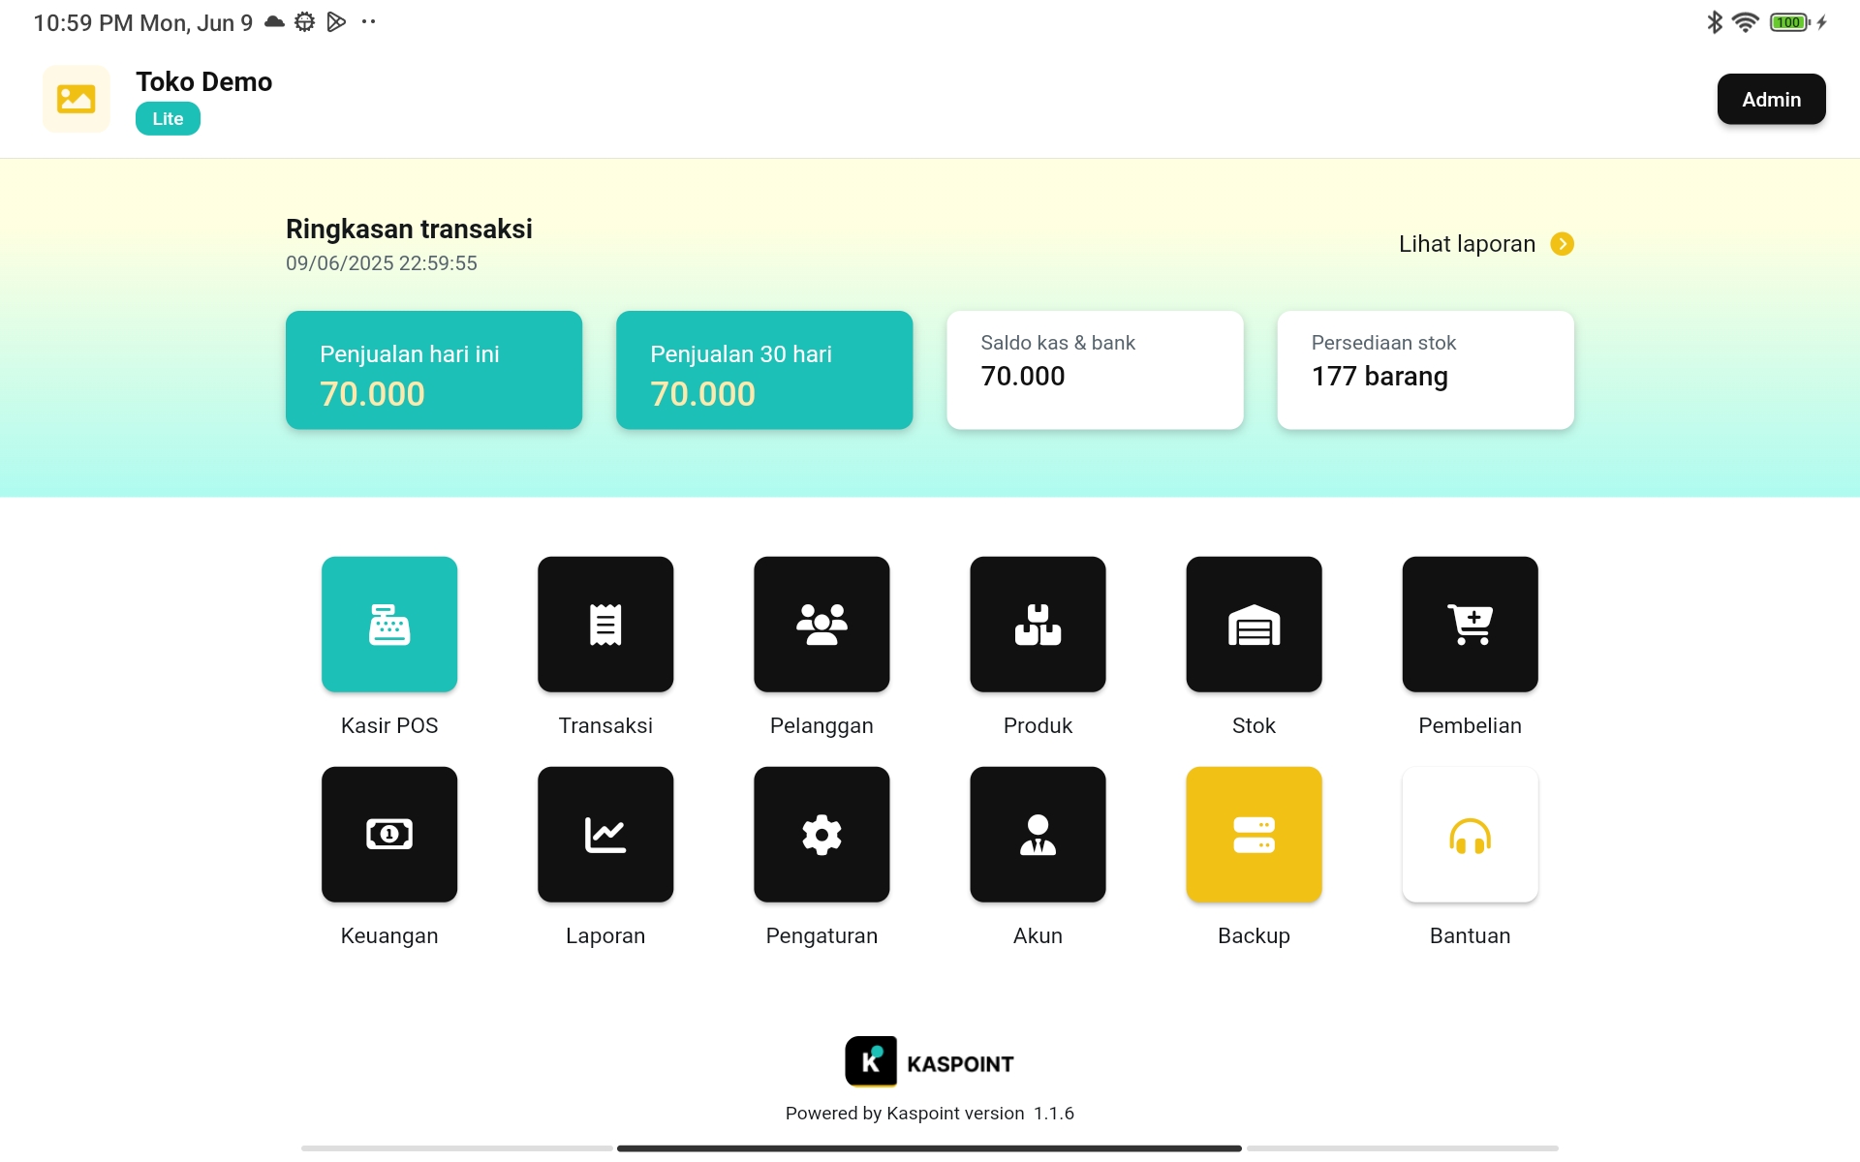Open the Pembelian purchasing module
The height and width of the screenshot is (1162, 1860).
1469,625
